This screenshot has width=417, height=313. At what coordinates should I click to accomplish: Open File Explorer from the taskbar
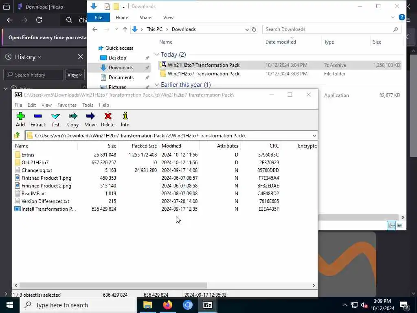tap(147, 305)
